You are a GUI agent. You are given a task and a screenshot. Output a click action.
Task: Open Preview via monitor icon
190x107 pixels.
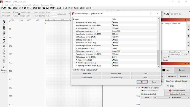pyautogui.click(x=47, y=8)
